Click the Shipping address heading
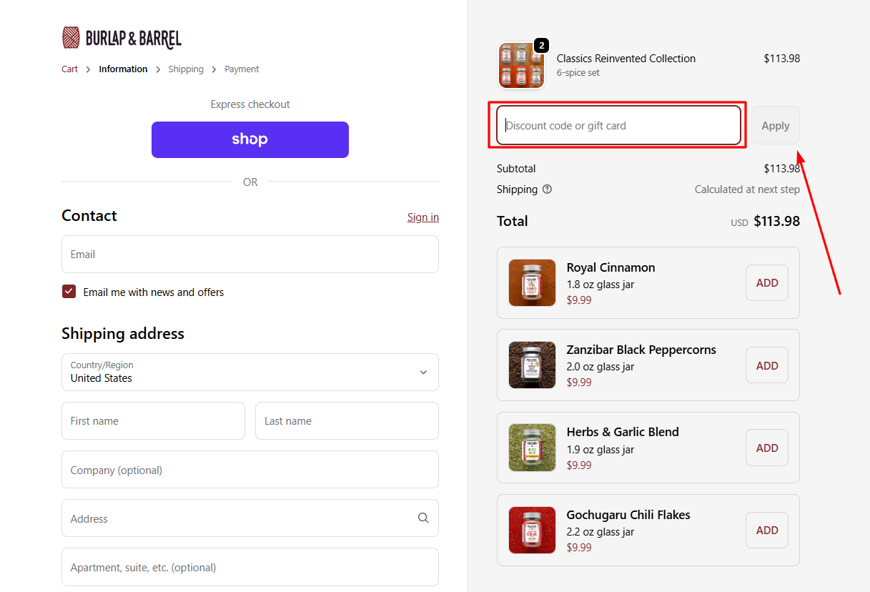 click(x=123, y=333)
